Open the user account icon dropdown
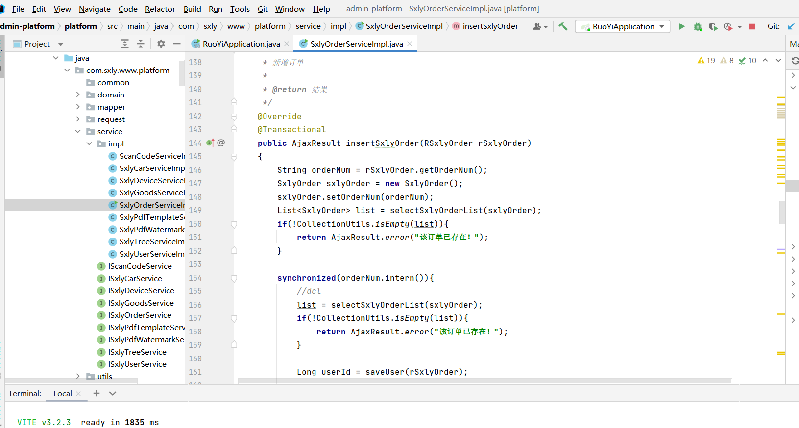The image size is (799, 428). (x=540, y=26)
